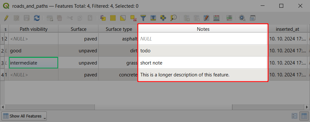
Task: Click the Surface column header
Action: click(78, 29)
